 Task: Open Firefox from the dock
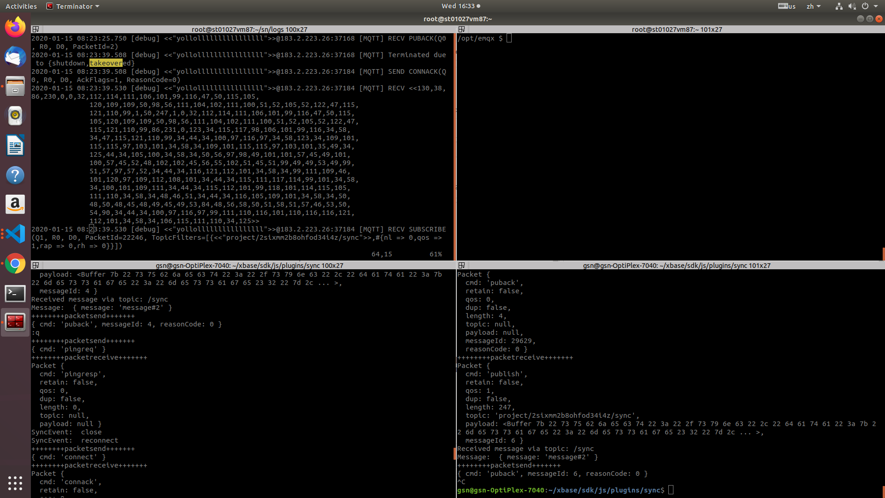coord(15,27)
